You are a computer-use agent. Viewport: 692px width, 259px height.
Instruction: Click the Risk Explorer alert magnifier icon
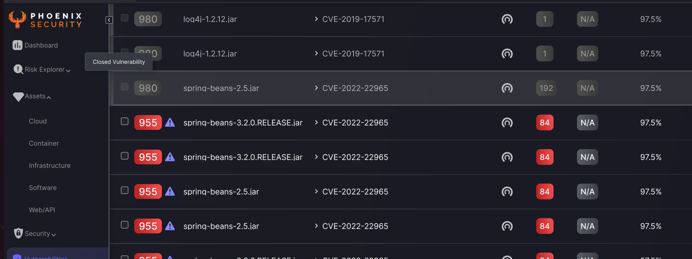18,69
